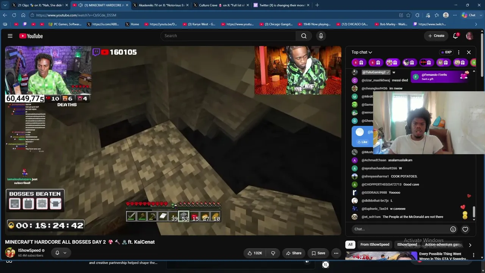This screenshot has height=273, width=485.
Task: Toggle the subscription notification bell button
Action: click(x=61, y=253)
